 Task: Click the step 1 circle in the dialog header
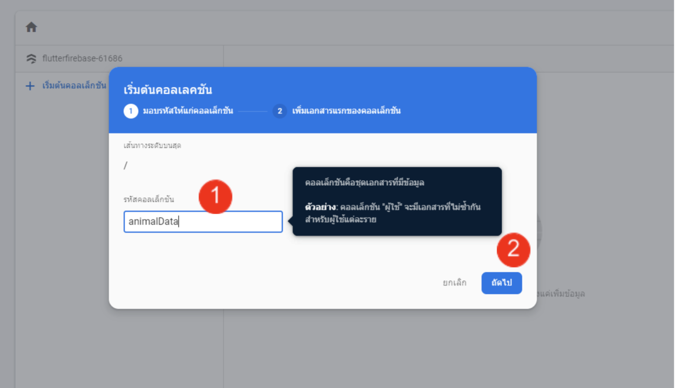coord(131,111)
